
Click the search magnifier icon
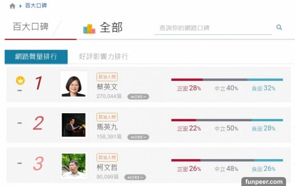pos(279,28)
